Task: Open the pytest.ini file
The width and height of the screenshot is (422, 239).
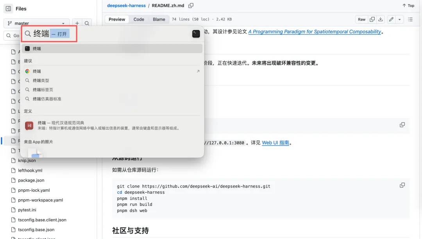Action: pos(27,210)
